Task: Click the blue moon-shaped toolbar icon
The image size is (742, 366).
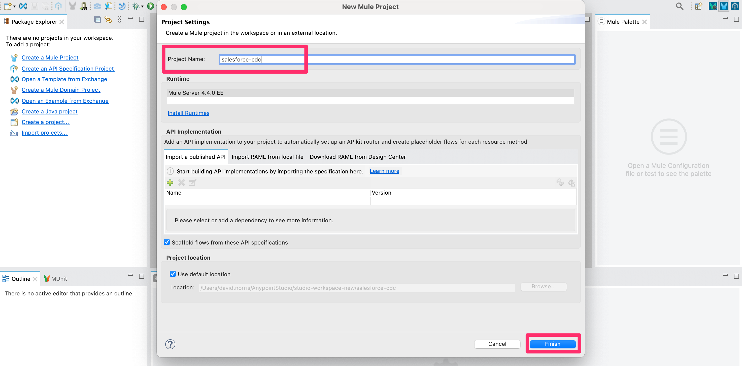Action: click(122, 6)
